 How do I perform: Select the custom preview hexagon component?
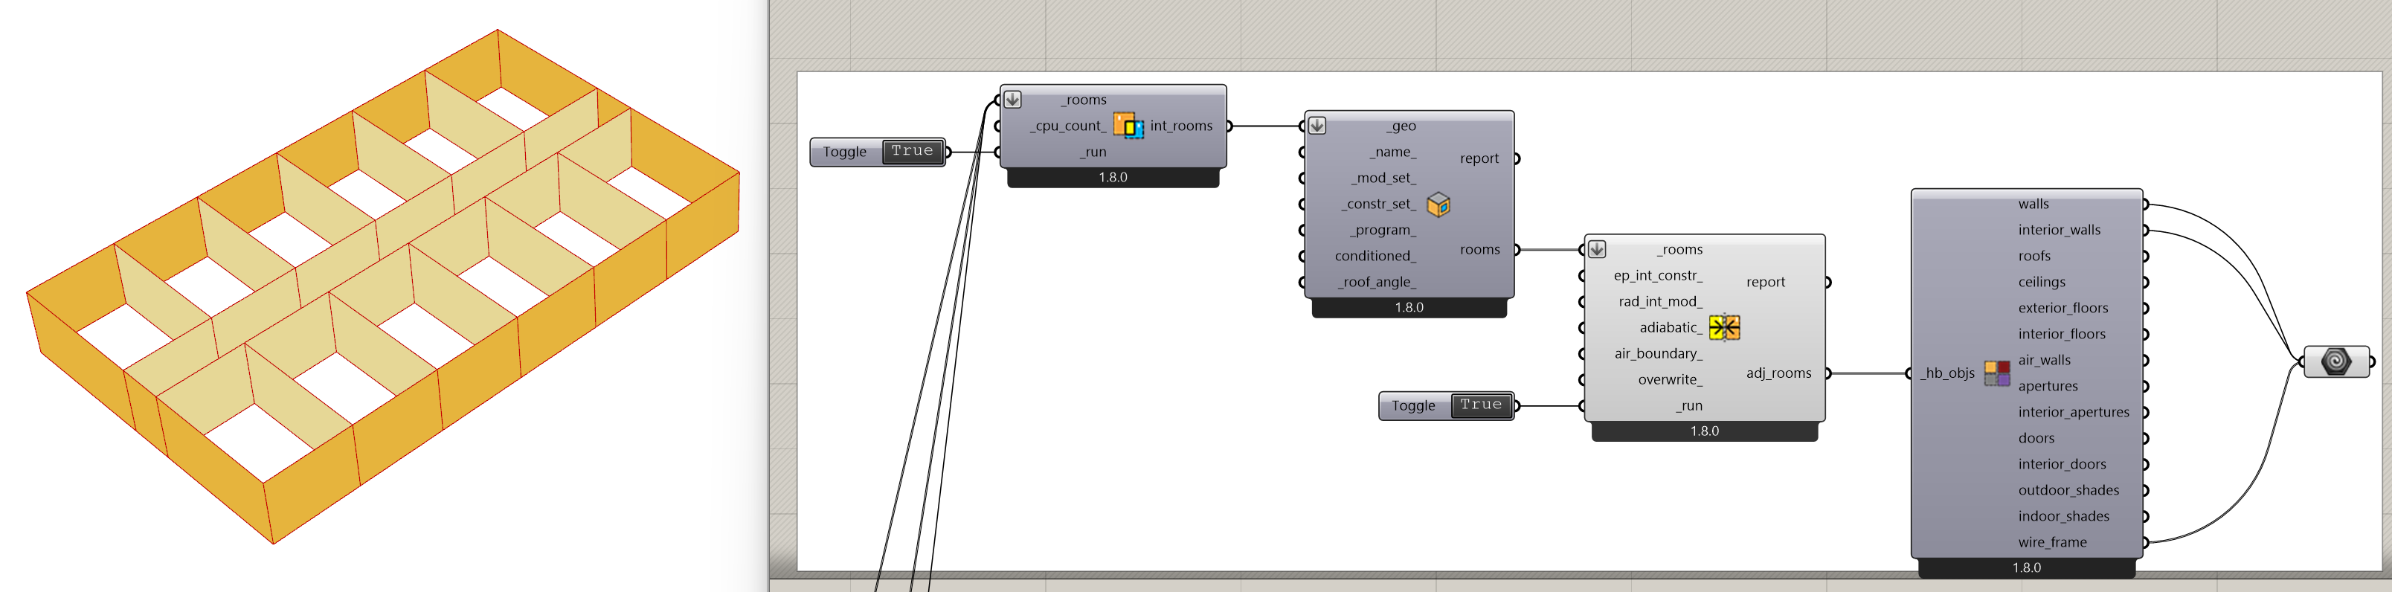pos(2336,361)
